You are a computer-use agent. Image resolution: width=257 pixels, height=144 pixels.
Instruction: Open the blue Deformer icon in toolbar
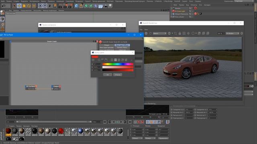click(x=96, y=6)
